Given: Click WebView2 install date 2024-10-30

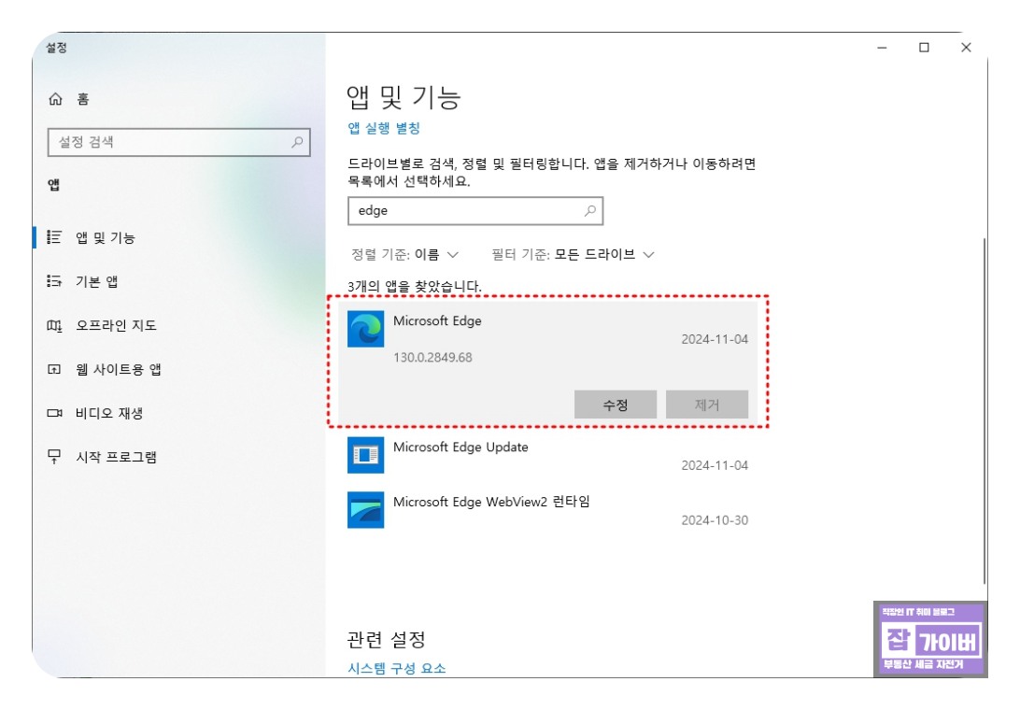Looking at the screenshot, I should [715, 520].
